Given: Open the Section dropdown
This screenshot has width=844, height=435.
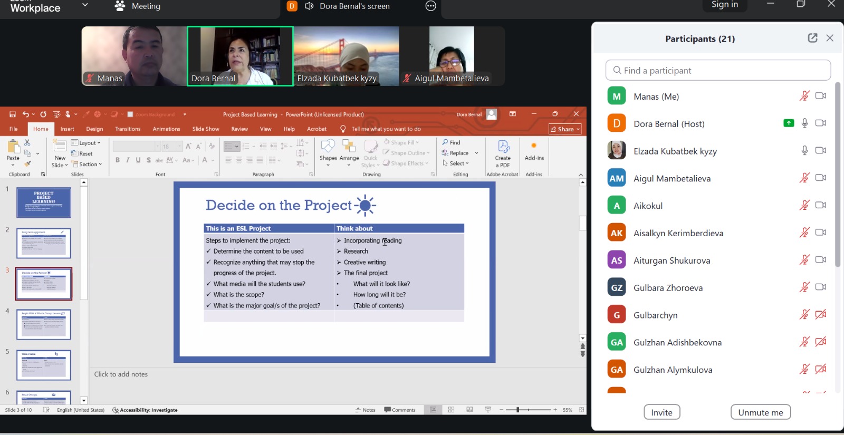Looking at the screenshot, I should pos(87,165).
